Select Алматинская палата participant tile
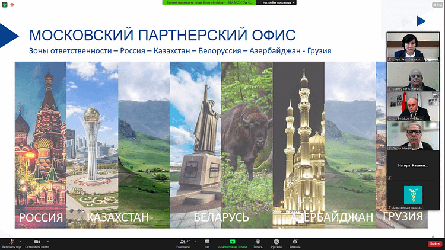The height and width of the screenshot is (250, 445). click(x=413, y=195)
